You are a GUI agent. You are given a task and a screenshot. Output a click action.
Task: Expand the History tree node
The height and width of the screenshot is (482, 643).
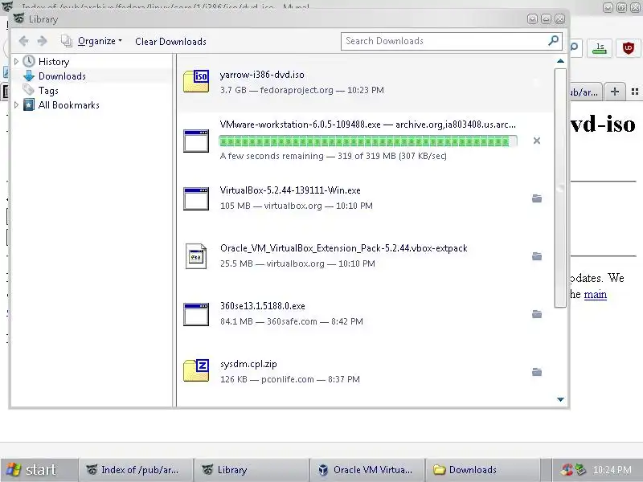click(x=16, y=62)
